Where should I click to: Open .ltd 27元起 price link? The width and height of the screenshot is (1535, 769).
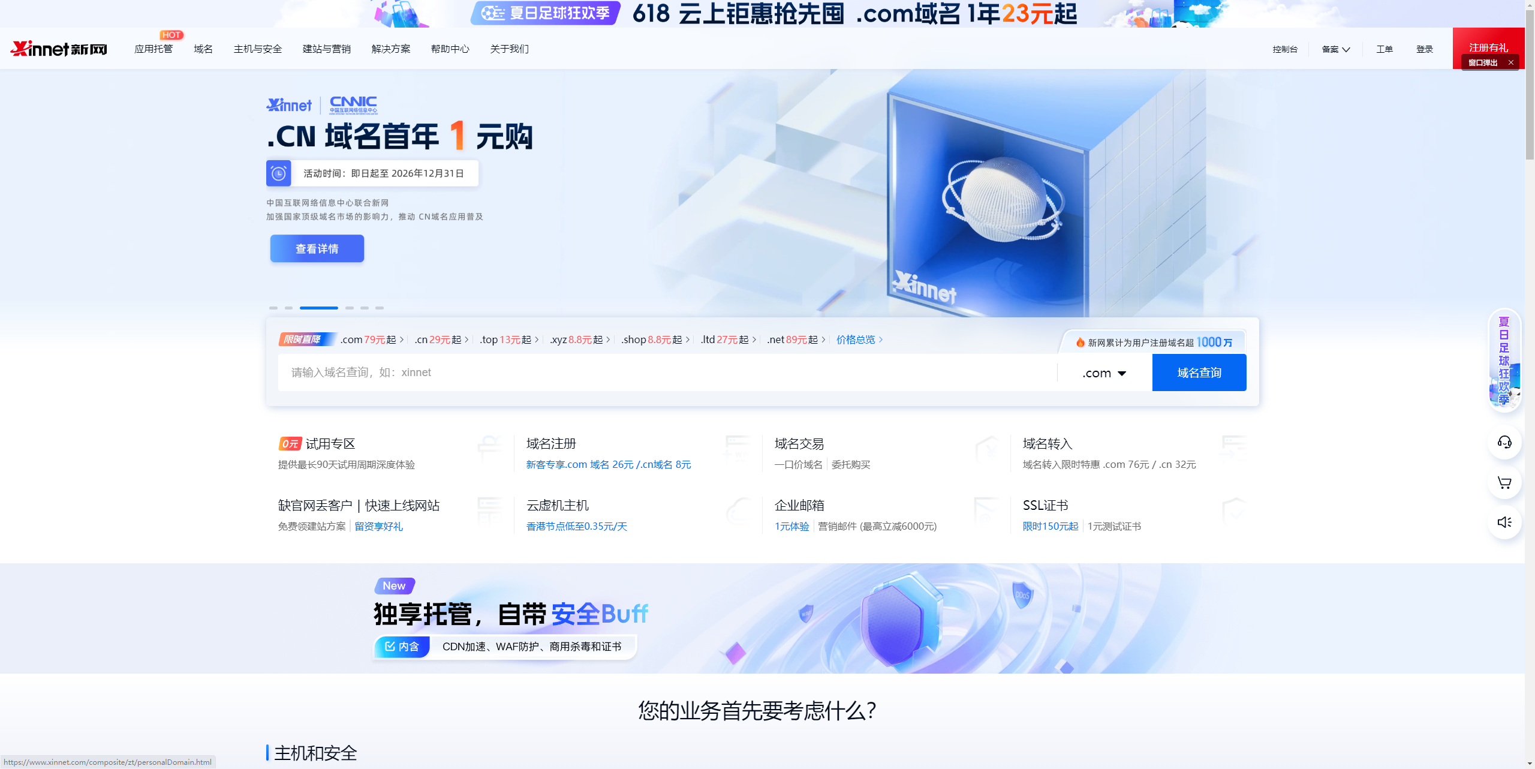729,340
